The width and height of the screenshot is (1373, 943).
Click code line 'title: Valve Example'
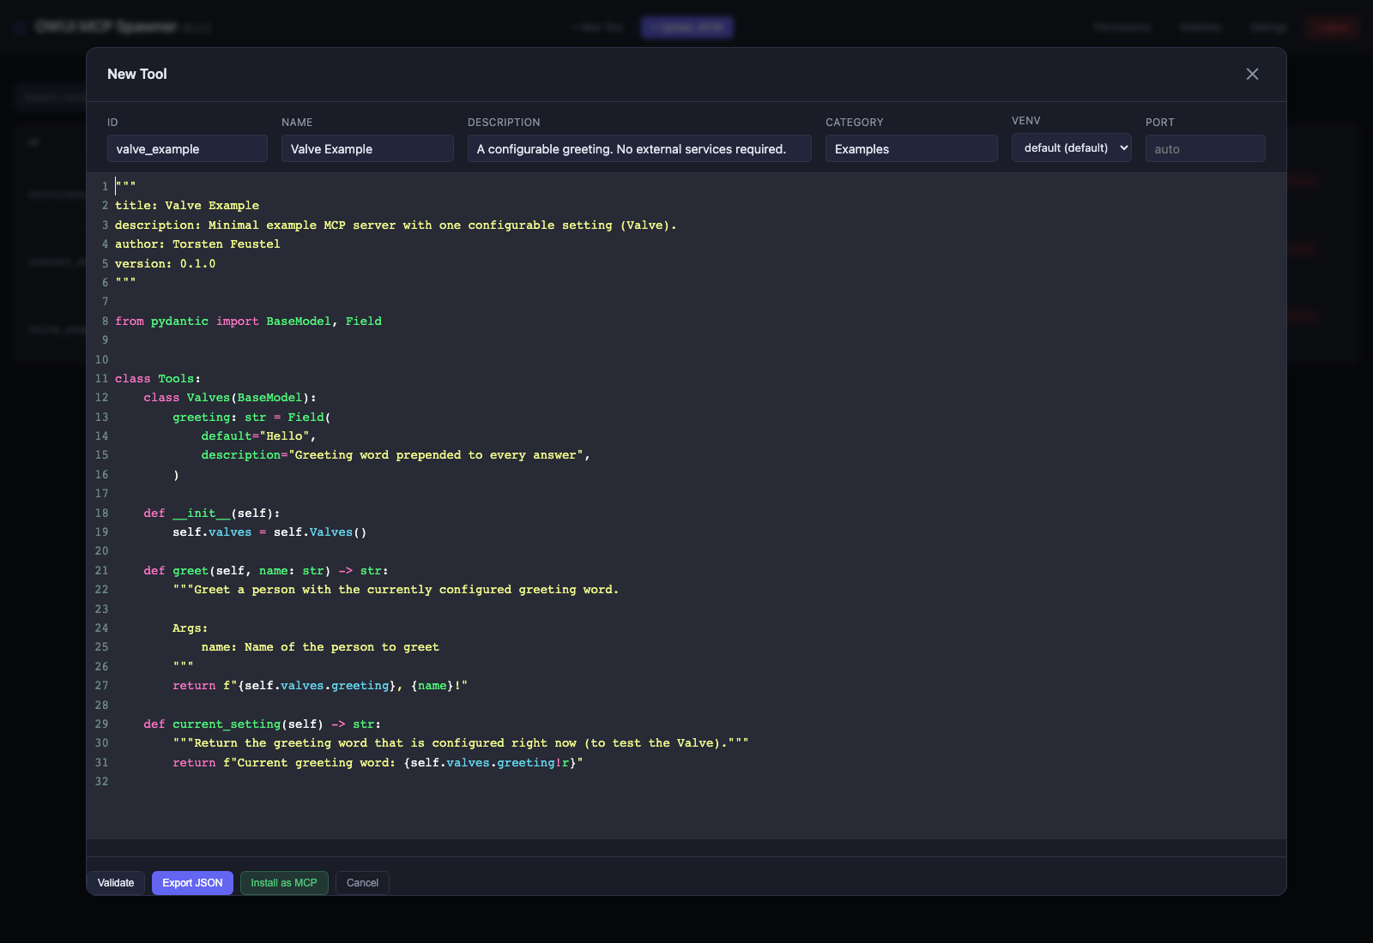187,206
